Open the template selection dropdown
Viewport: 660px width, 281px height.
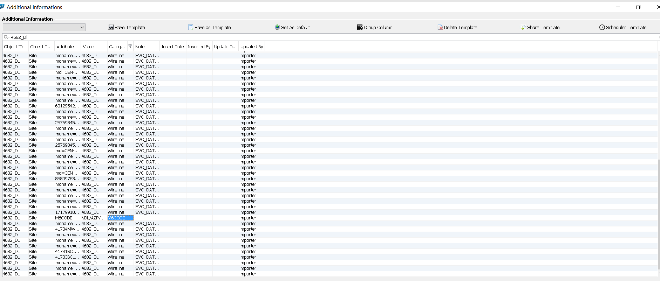tap(82, 27)
